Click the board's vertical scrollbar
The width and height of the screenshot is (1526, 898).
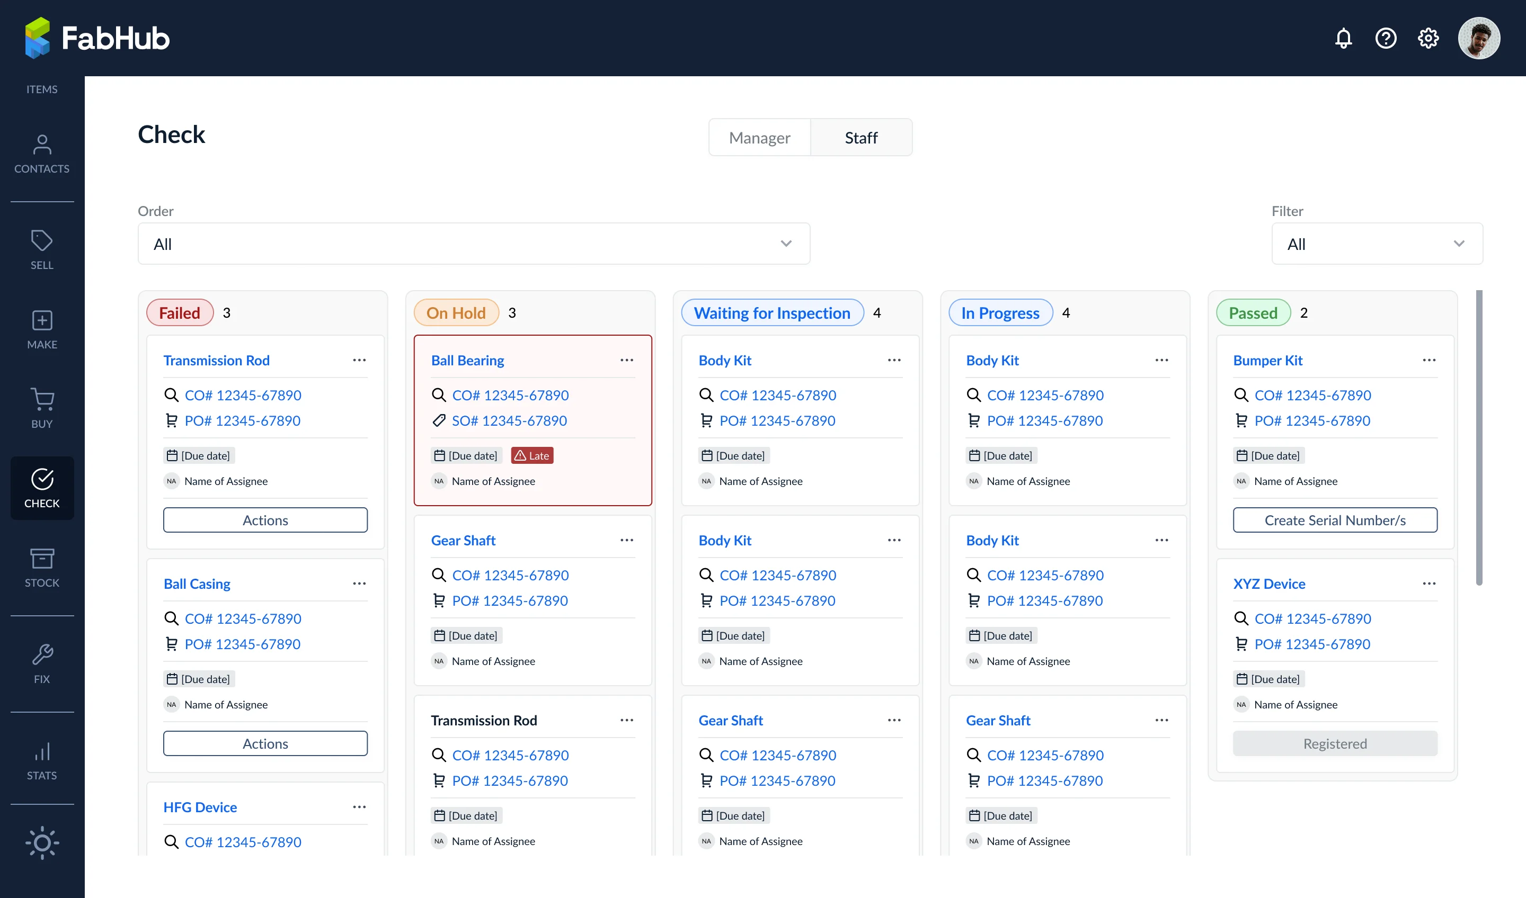click(1479, 437)
